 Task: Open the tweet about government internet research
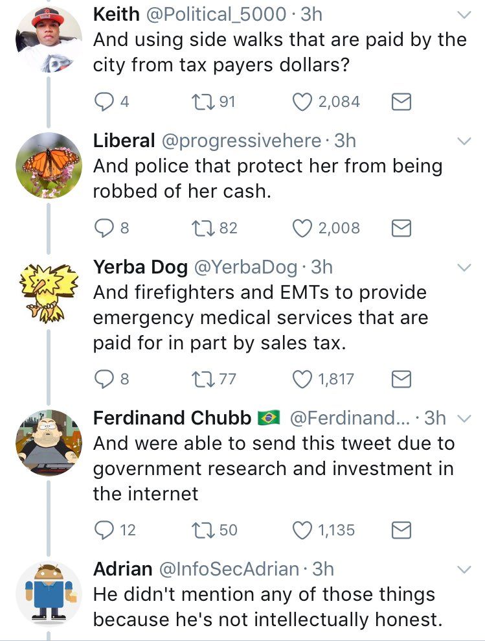[x=273, y=469]
